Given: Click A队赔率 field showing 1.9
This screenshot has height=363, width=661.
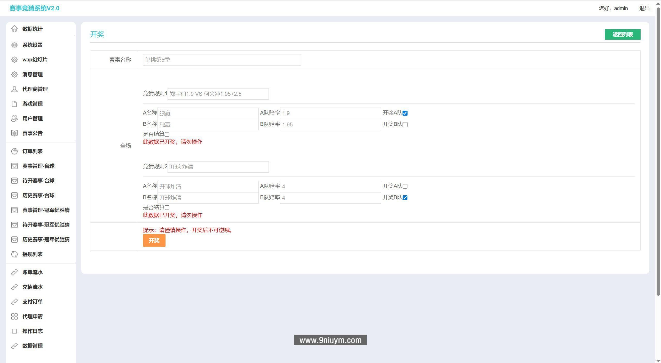Looking at the screenshot, I should click(x=330, y=113).
